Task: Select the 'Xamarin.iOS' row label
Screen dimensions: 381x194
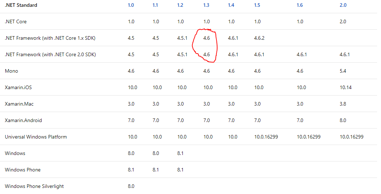Action: [x=18, y=88]
